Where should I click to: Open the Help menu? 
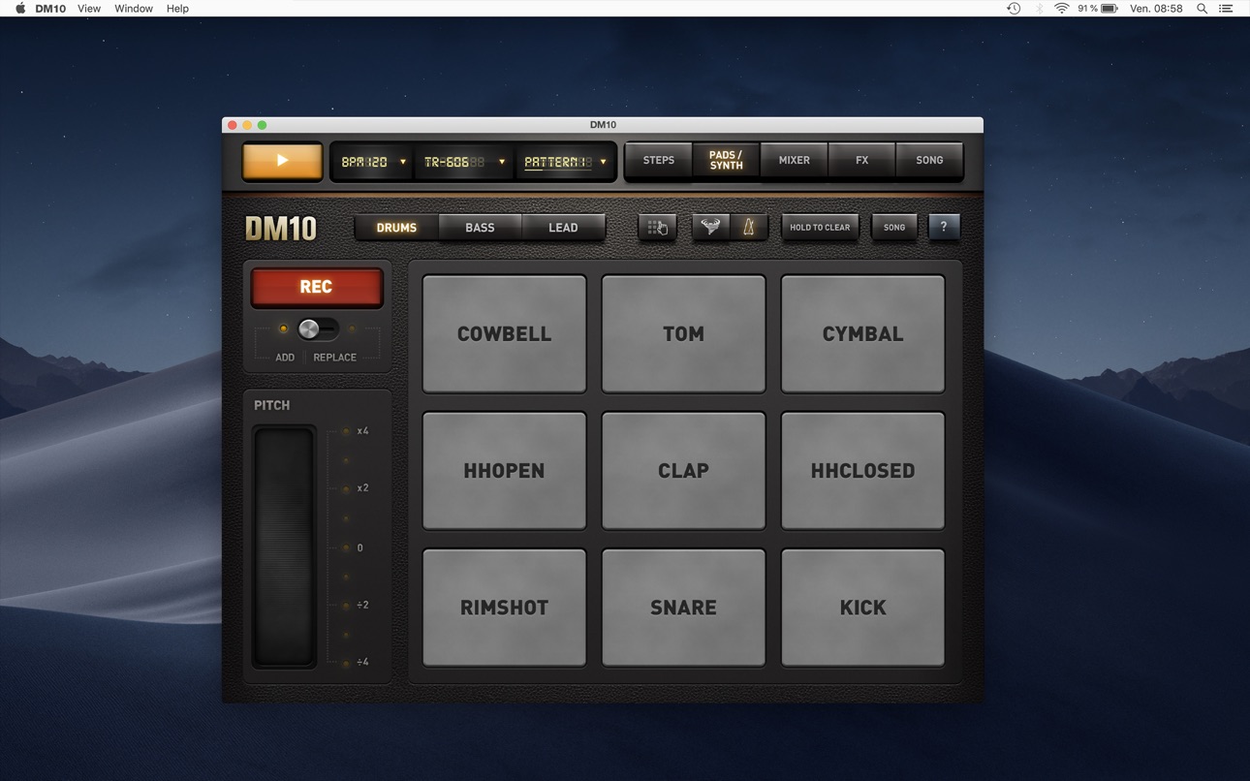click(x=177, y=9)
